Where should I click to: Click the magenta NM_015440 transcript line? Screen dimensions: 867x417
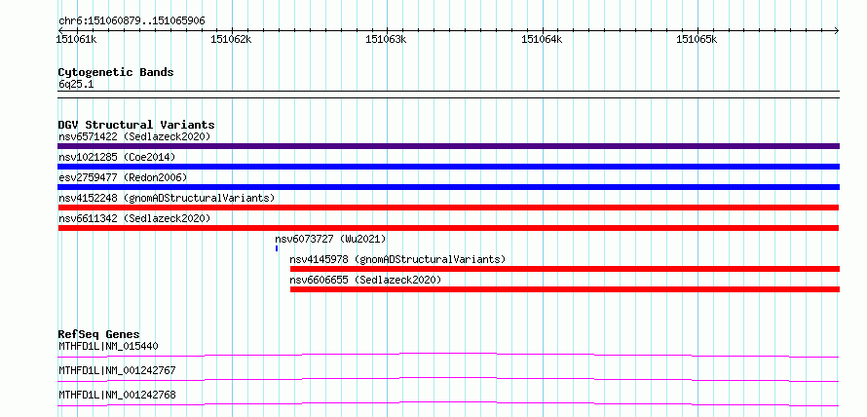(448, 355)
